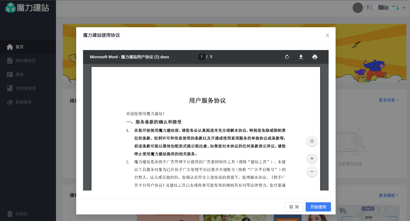
Task: Select the 老铁线索通 icon in the sidebar
Action: pos(10,88)
